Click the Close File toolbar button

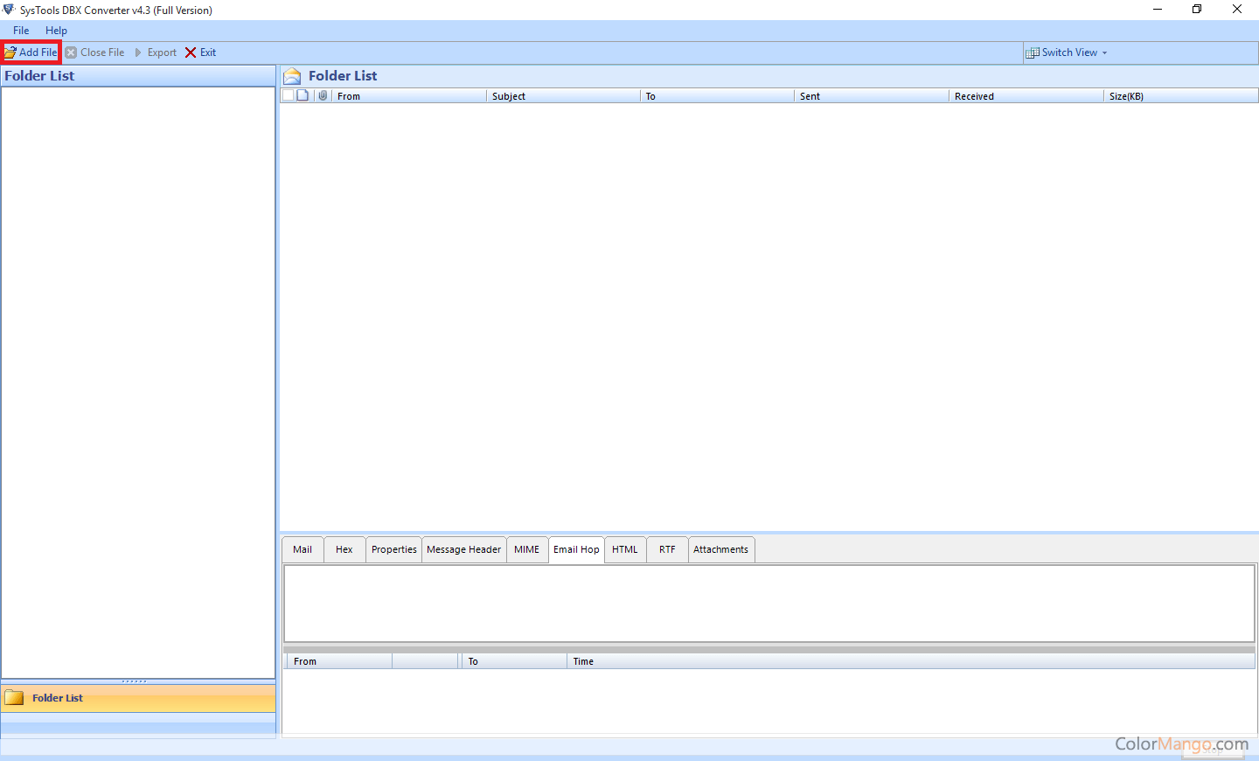[x=94, y=52]
